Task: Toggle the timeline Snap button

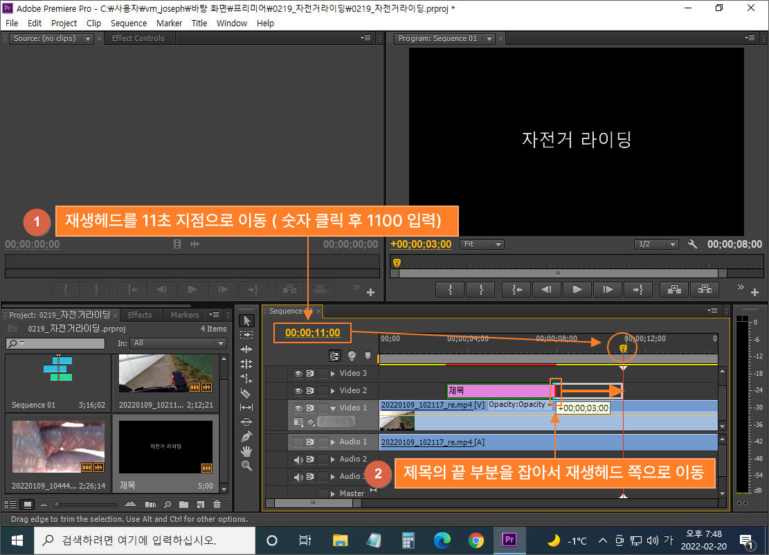Action: 335,356
